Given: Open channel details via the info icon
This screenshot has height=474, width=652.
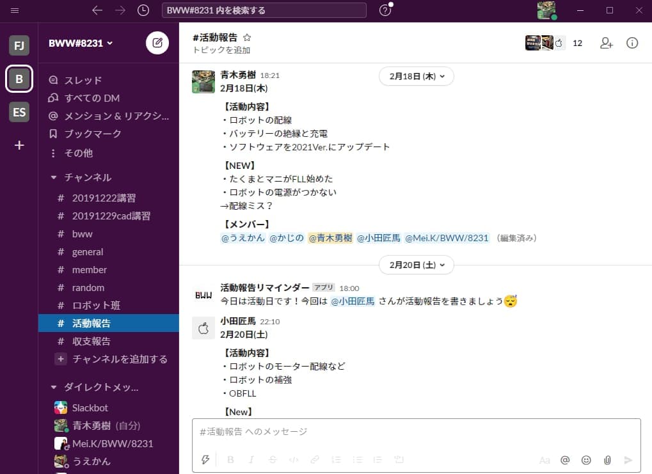Looking at the screenshot, I should (632, 43).
